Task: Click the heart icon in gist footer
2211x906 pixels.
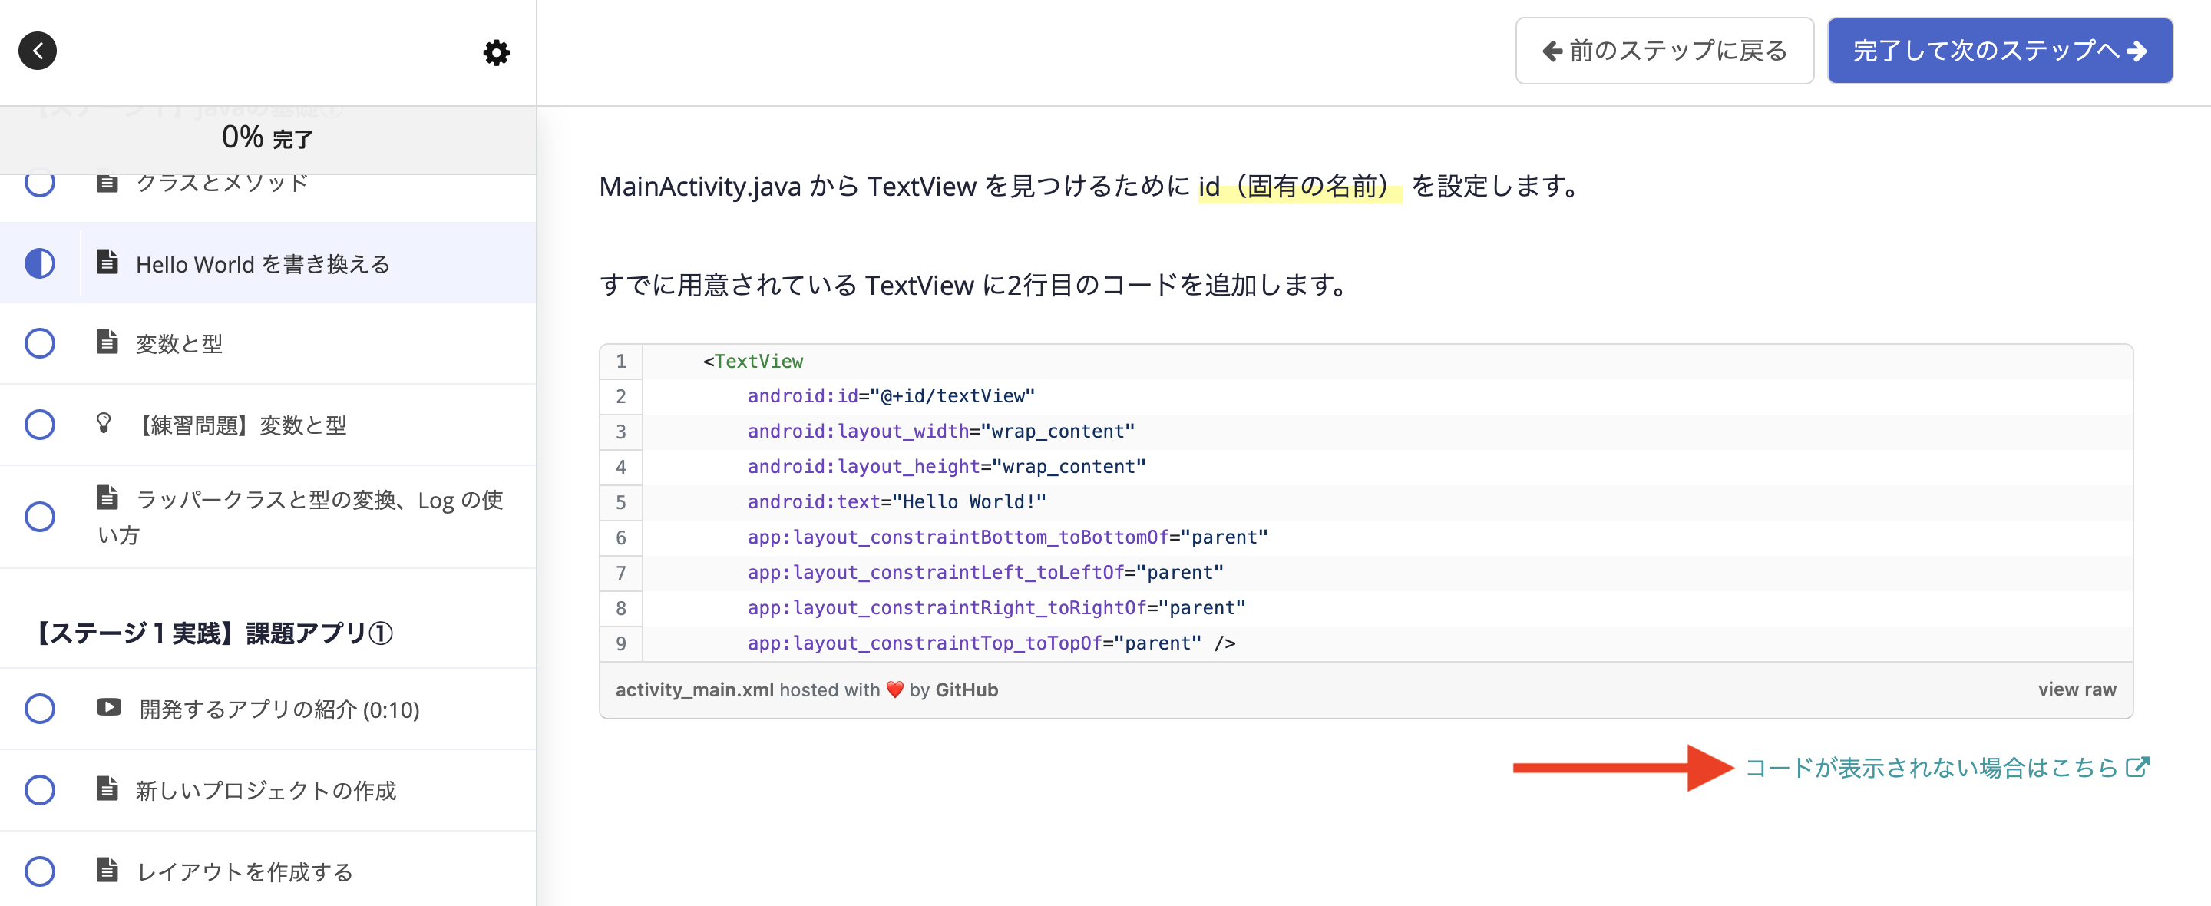Action: click(x=894, y=689)
